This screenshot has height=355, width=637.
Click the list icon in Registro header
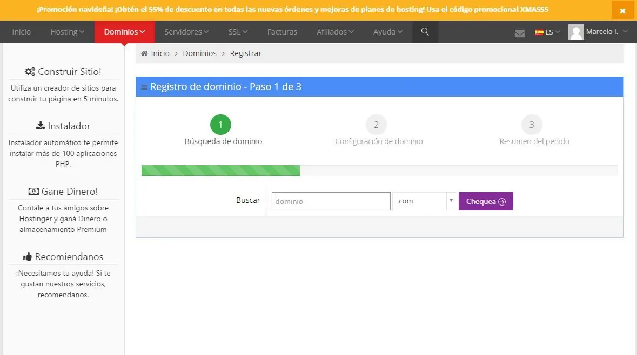[144, 87]
